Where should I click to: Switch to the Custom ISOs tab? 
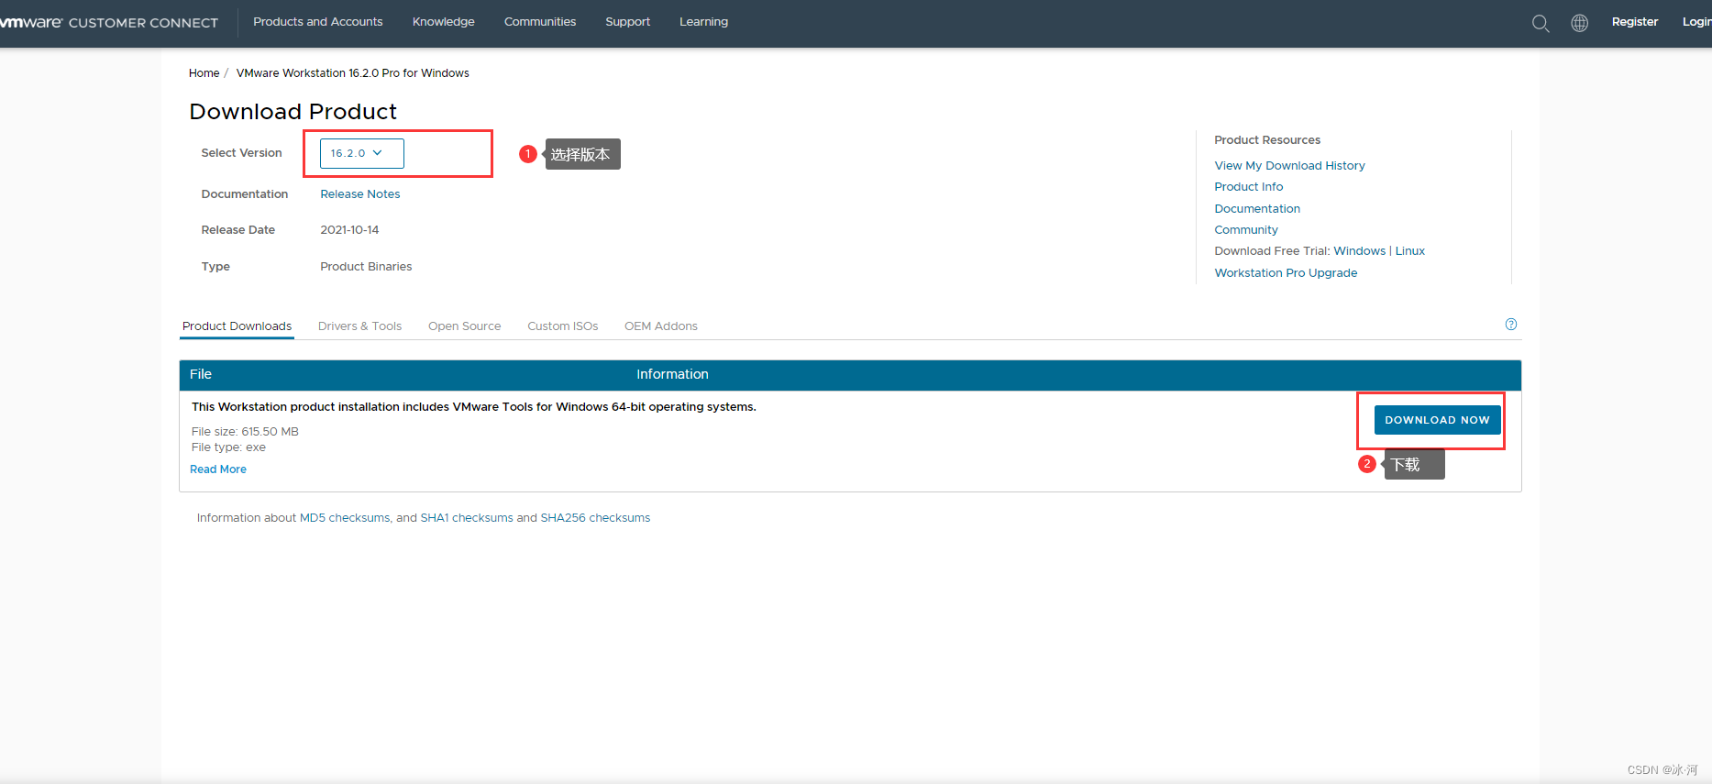tap(562, 326)
